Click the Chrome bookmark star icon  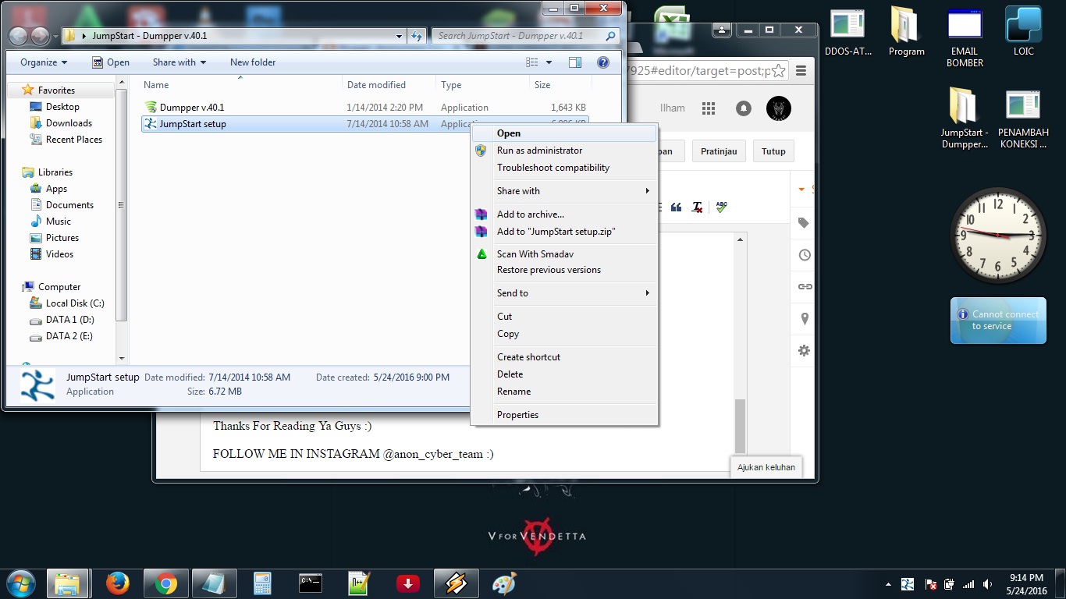(x=778, y=70)
